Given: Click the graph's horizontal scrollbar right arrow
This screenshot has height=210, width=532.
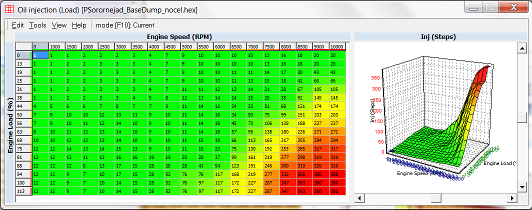Looking at the screenshot, I should (512, 196).
